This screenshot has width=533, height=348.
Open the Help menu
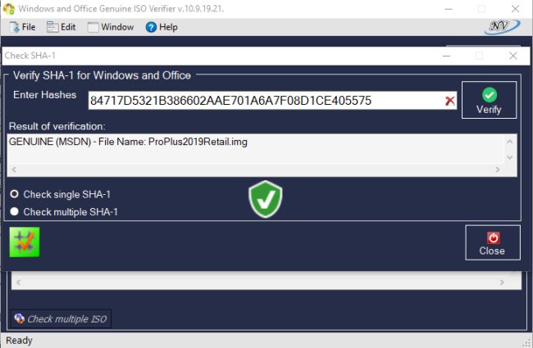pos(162,27)
